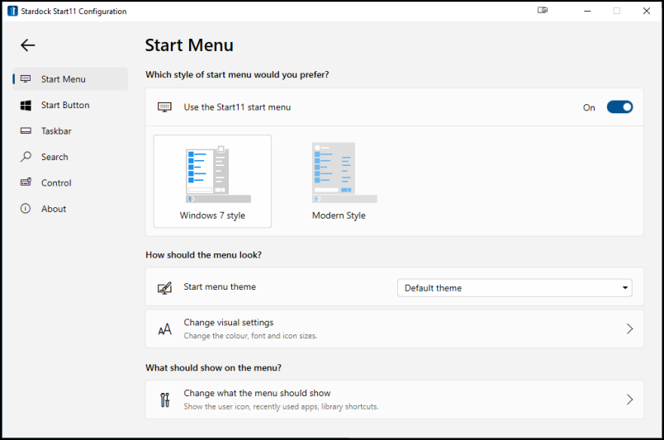Go back using the left arrow
This screenshot has height=440, width=664.
pyautogui.click(x=28, y=45)
